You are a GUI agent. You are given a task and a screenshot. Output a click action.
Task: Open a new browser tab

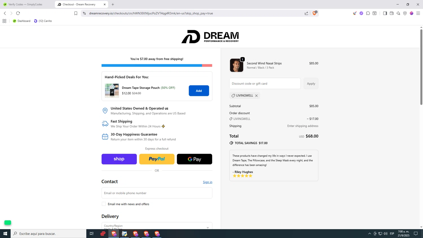click(113, 5)
